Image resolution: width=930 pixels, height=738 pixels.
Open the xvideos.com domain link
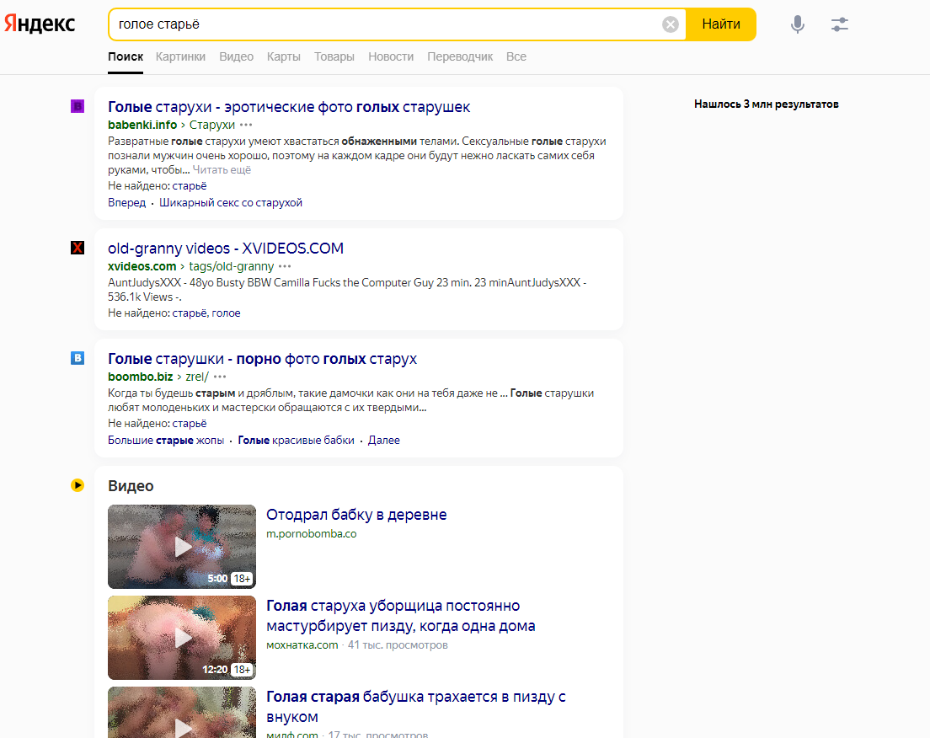point(142,266)
